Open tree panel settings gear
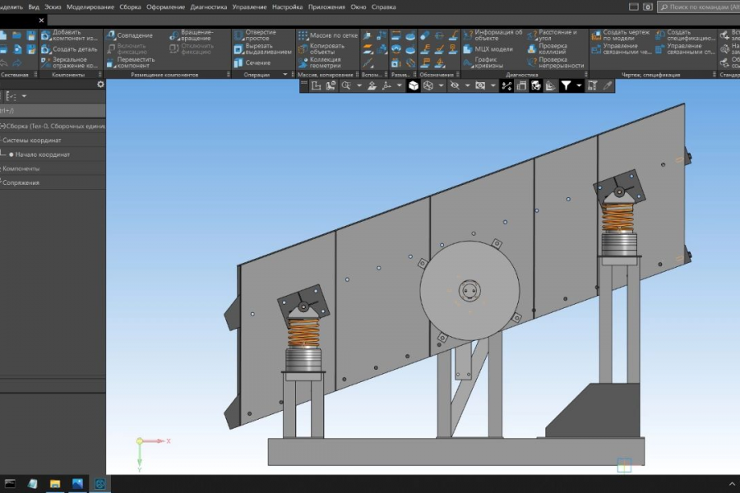The image size is (740, 493). point(100,84)
